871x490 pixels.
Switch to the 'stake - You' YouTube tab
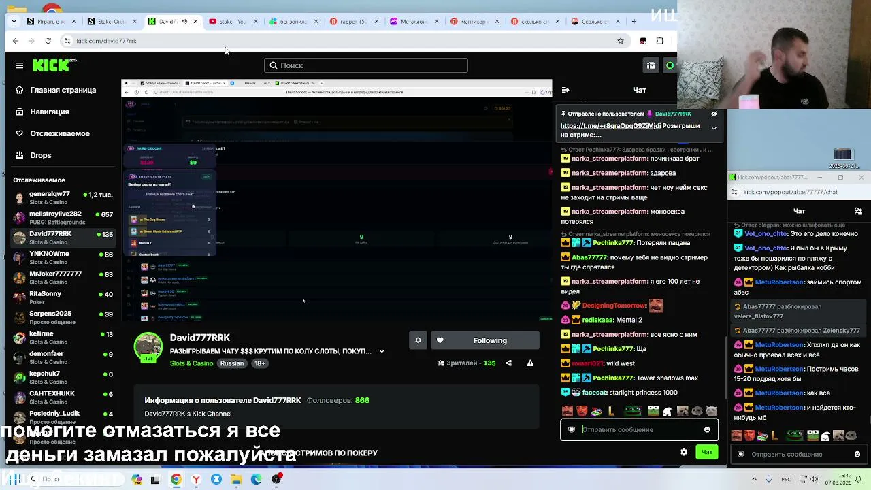233,21
